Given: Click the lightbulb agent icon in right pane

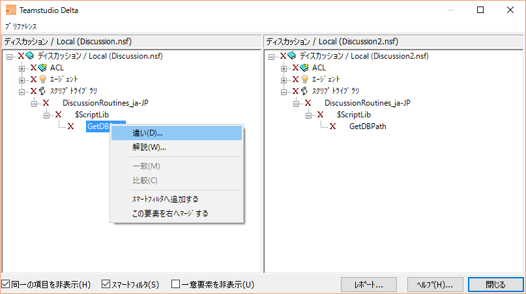Looking at the screenshot, I should click(x=304, y=80).
